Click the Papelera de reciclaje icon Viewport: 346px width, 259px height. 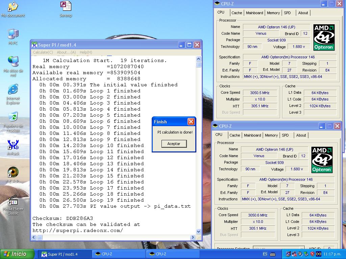[13, 117]
